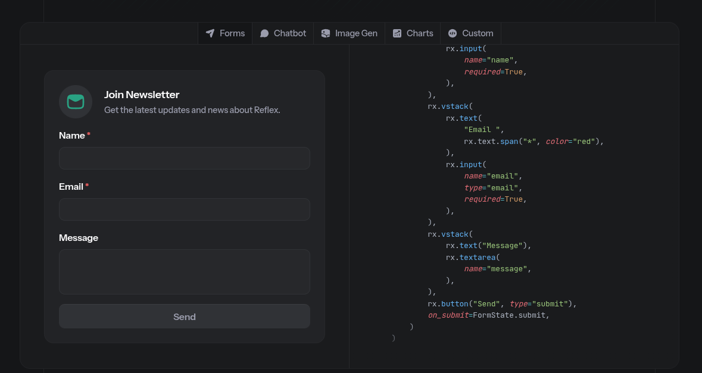Submit the form with Send button

pyautogui.click(x=185, y=316)
